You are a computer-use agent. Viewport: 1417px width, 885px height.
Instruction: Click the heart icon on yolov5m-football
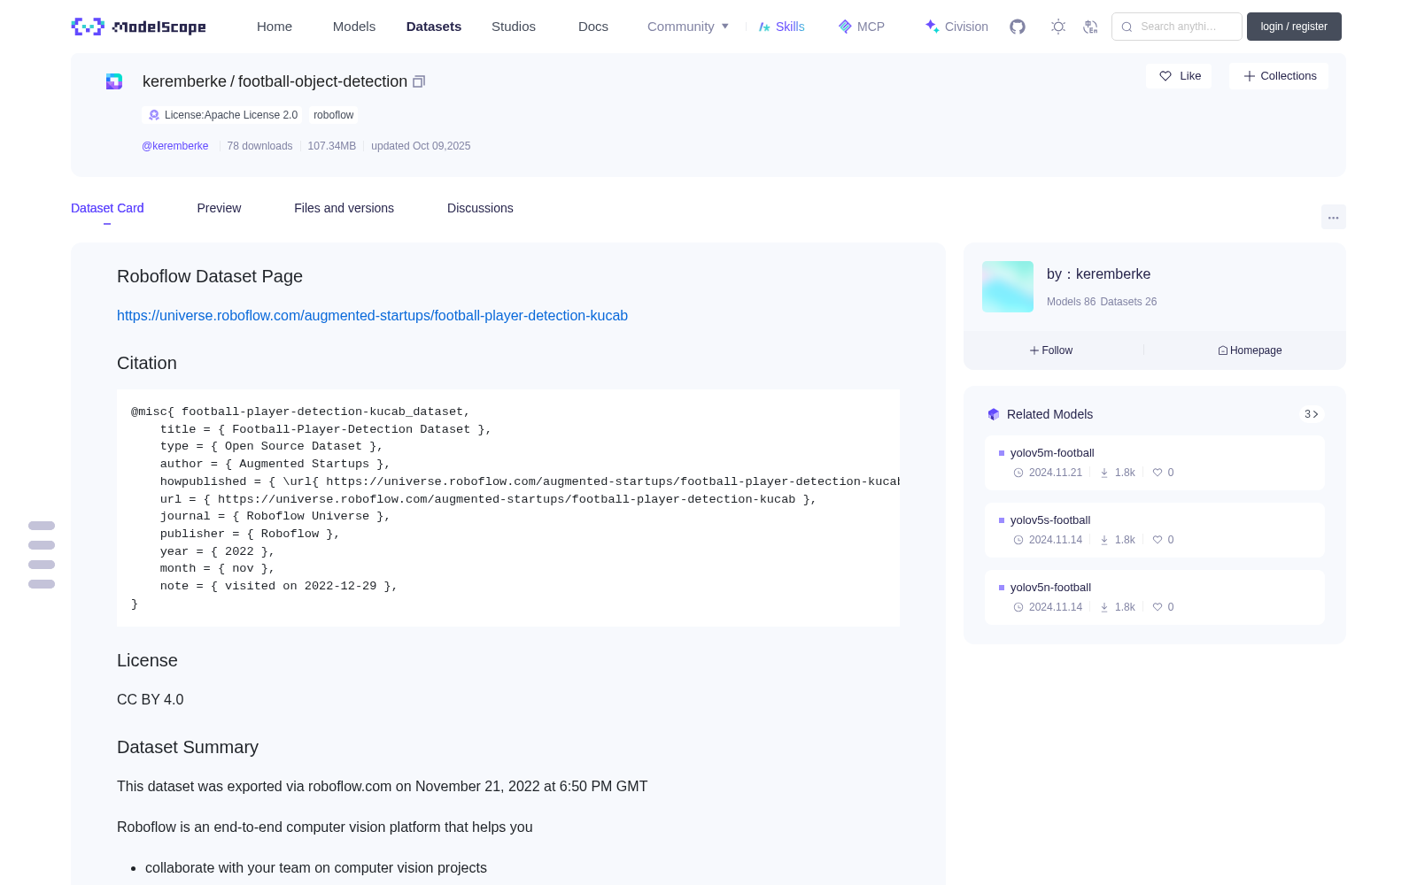click(1158, 473)
